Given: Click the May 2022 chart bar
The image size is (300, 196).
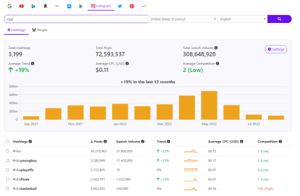Looking at the screenshot, I should click(x=209, y=105).
